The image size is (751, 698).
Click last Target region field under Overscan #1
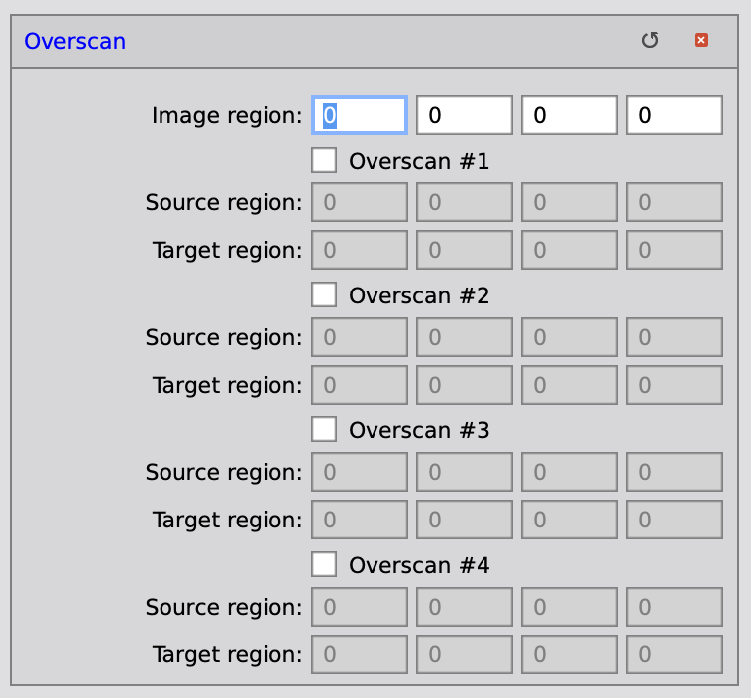tap(675, 250)
